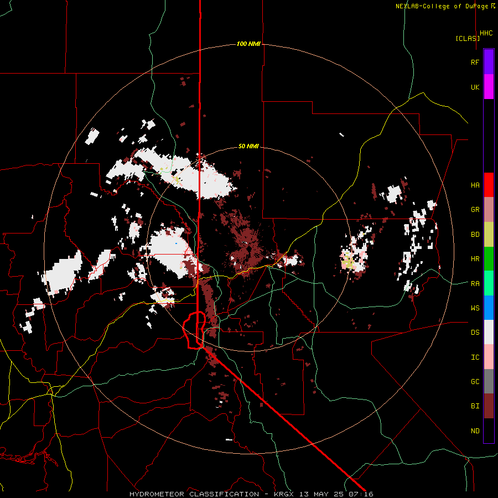
Task: Click the '[CLAS]' label
Action: (468, 38)
